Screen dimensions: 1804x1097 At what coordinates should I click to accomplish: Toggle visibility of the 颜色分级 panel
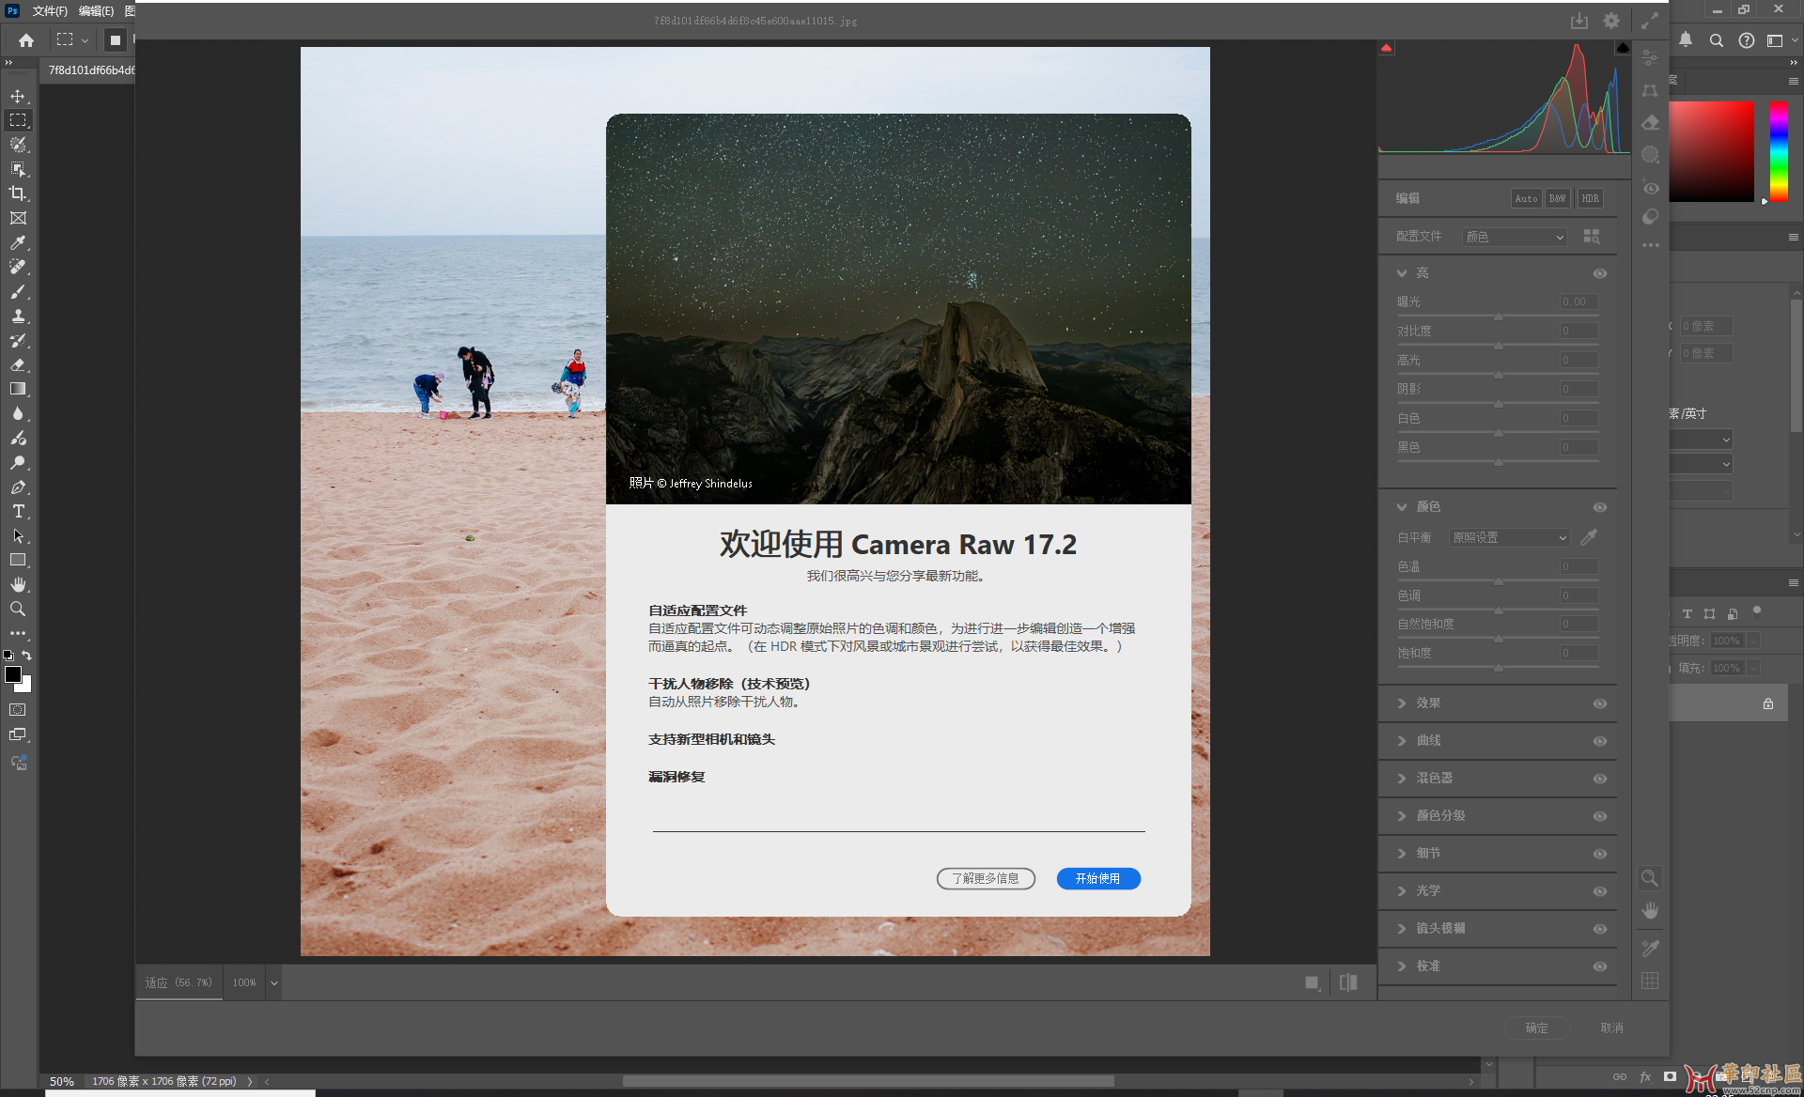click(x=1600, y=816)
